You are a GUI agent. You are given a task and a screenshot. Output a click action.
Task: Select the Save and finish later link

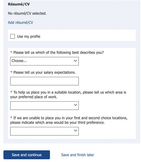point(78,155)
